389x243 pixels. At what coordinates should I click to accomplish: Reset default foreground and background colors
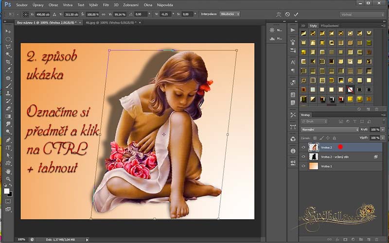click(5, 186)
